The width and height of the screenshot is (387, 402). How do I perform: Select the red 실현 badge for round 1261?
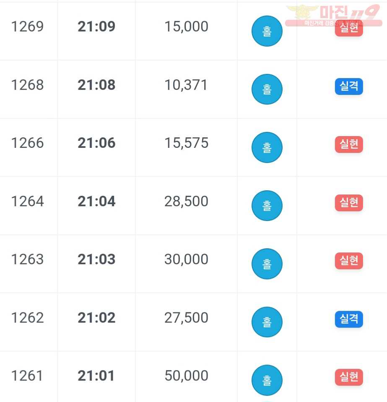349,377
